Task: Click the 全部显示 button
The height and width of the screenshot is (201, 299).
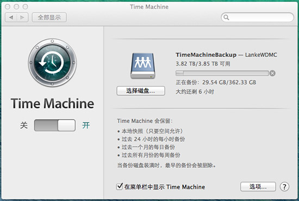Action: [49, 17]
